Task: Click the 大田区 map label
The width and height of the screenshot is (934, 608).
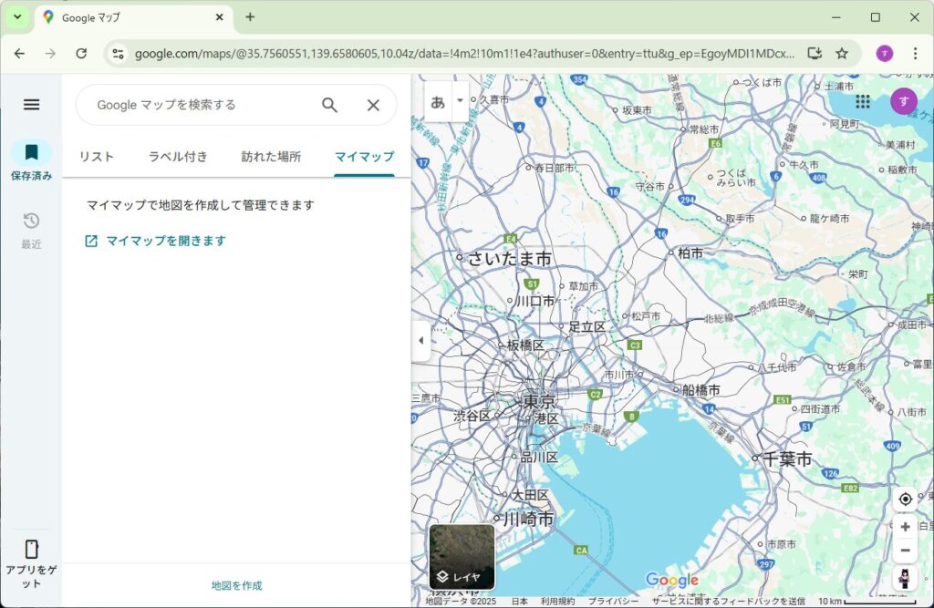Action: click(530, 495)
